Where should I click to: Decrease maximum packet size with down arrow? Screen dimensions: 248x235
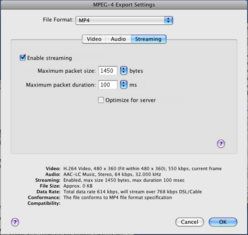123,73
